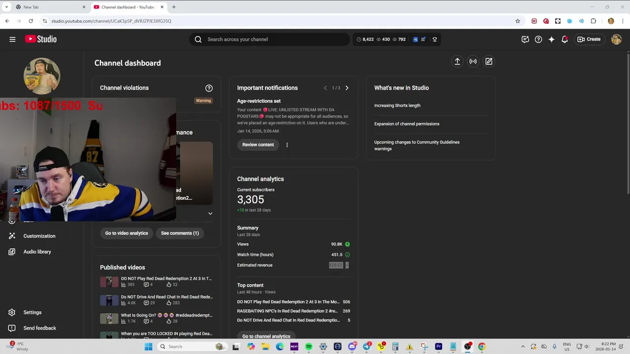Open the browser extensions puzzle icon
The width and height of the screenshot is (630, 354).
click(593, 21)
